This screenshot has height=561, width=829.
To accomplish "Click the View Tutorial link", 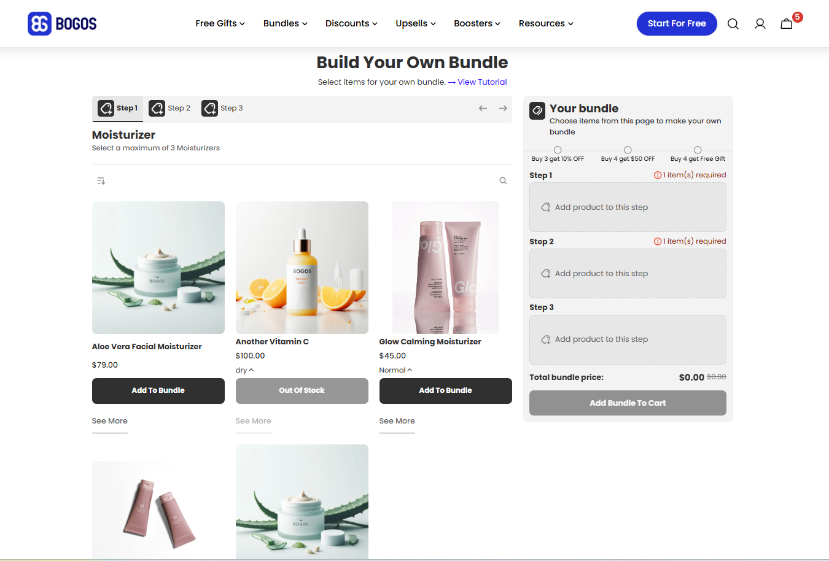I will click(481, 82).
